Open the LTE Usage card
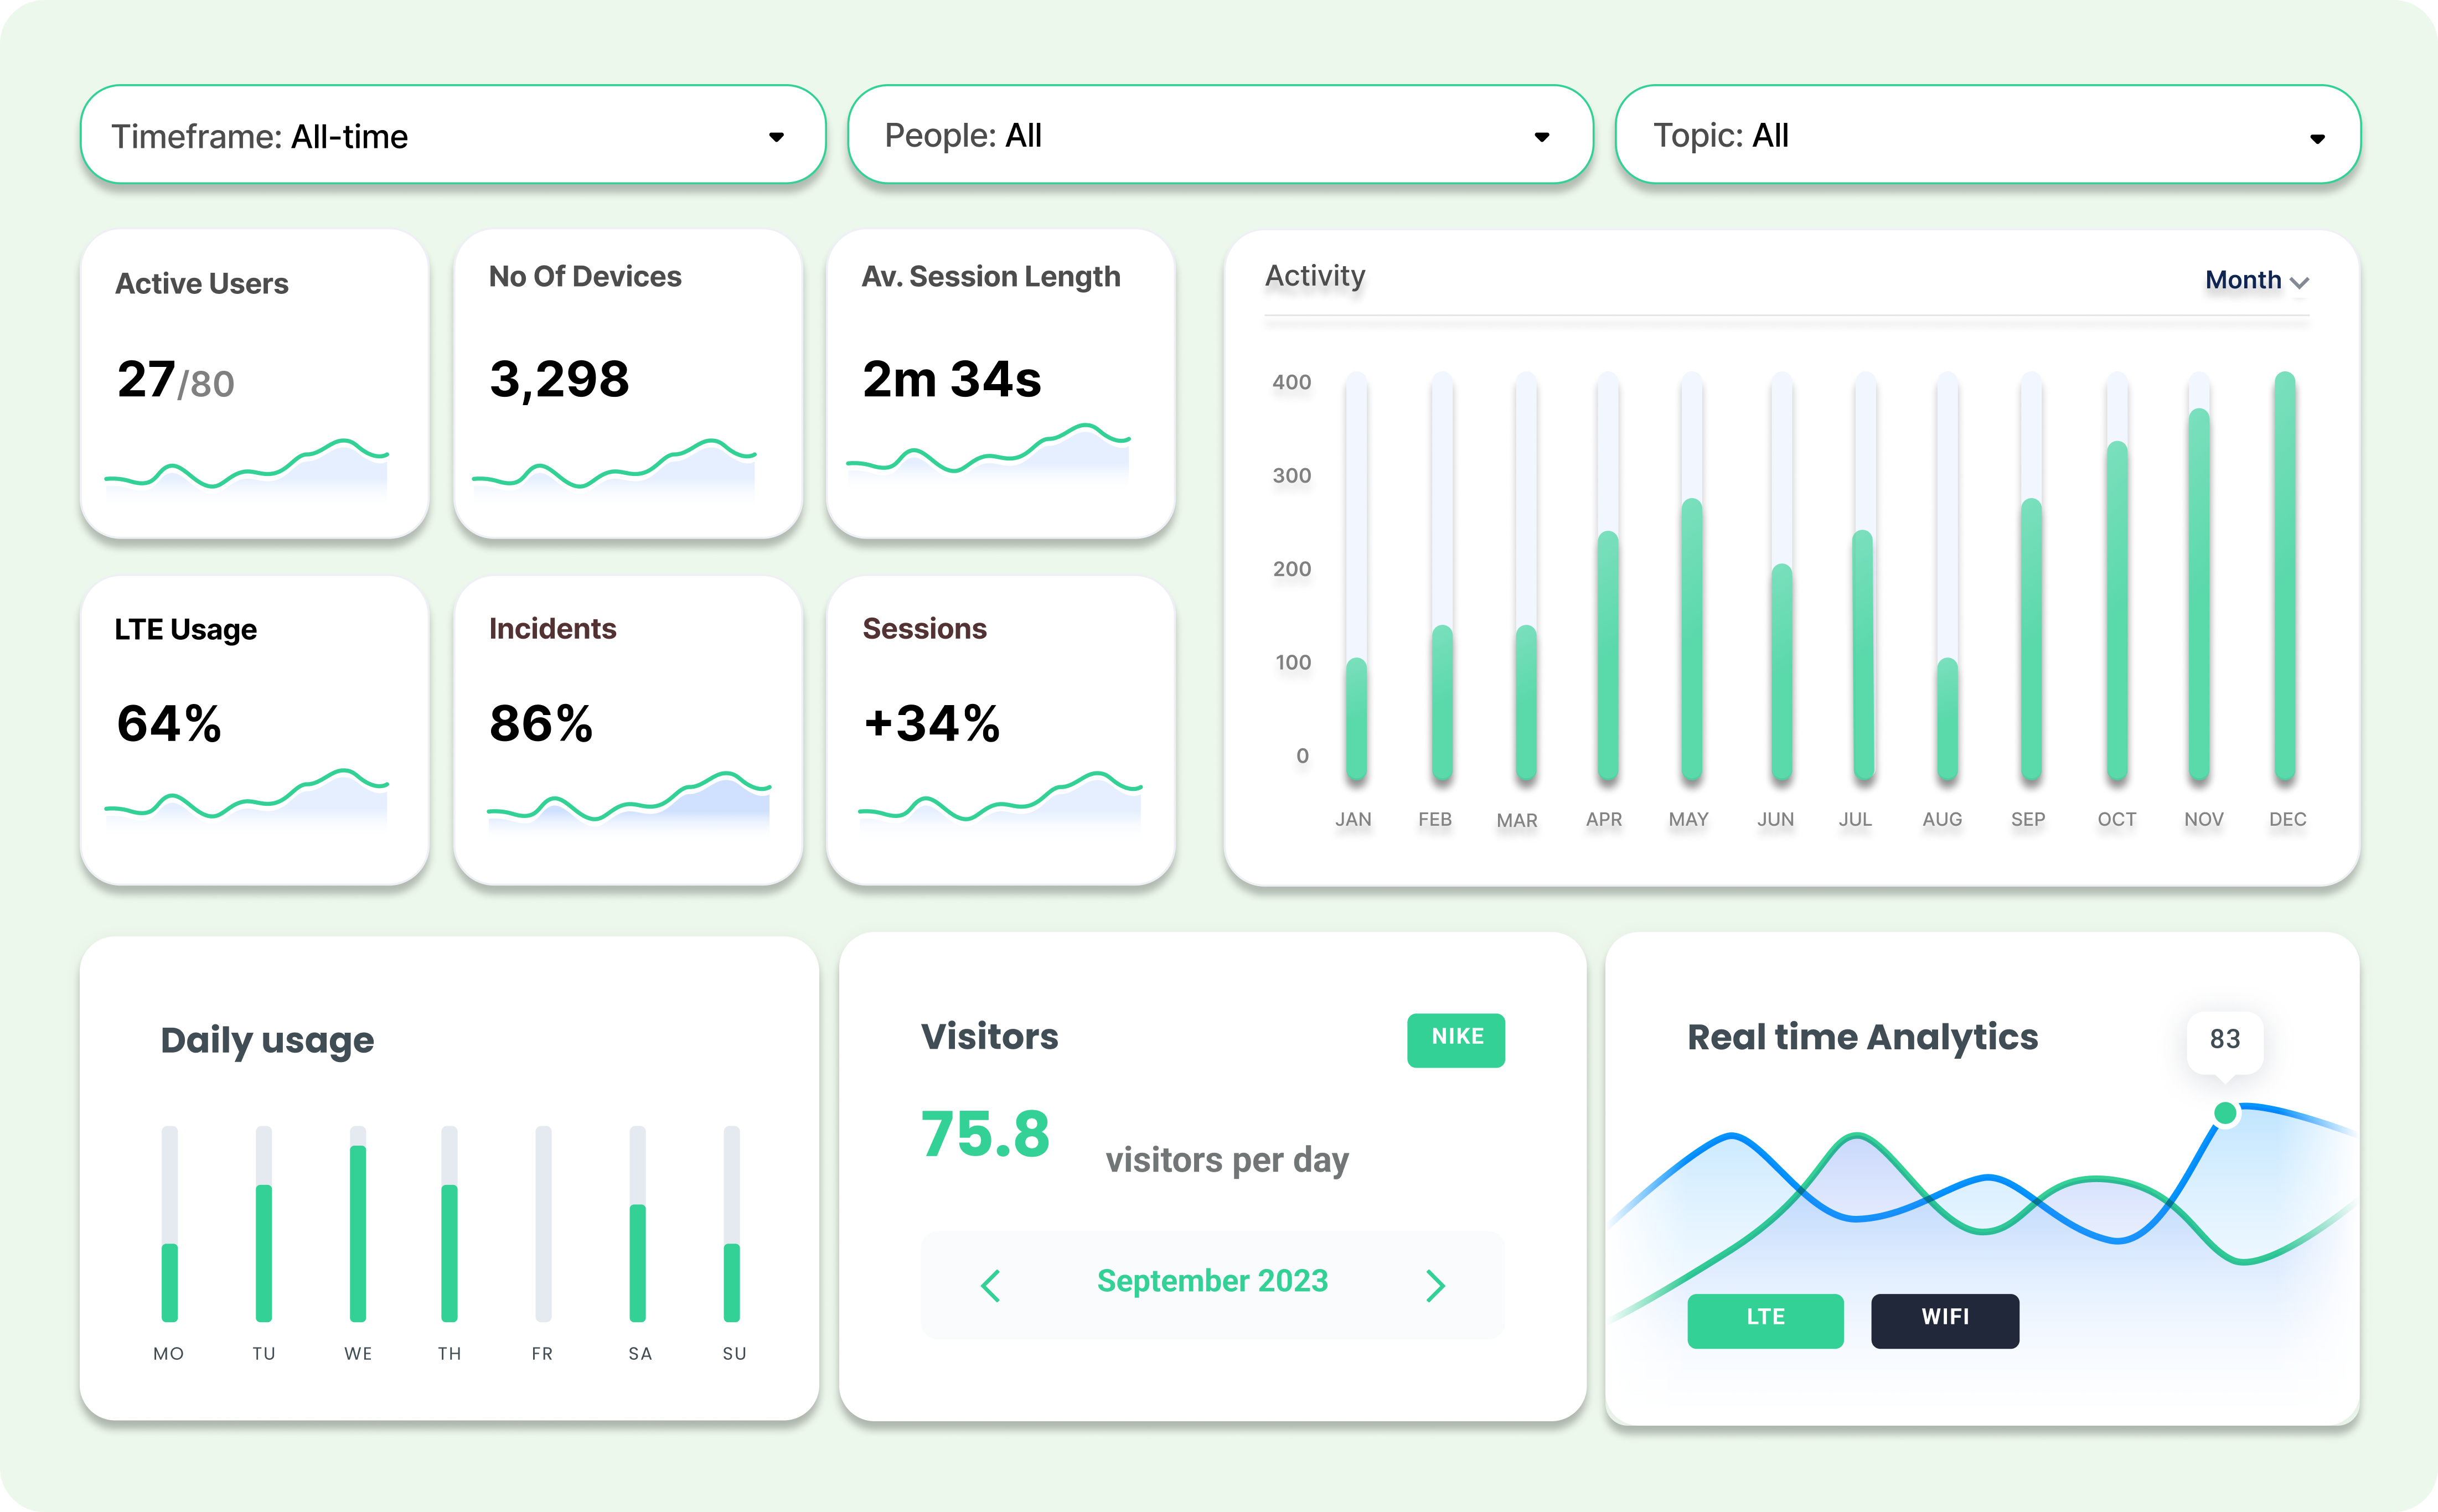2438x1512 pixels. click(x=254, y=730)
